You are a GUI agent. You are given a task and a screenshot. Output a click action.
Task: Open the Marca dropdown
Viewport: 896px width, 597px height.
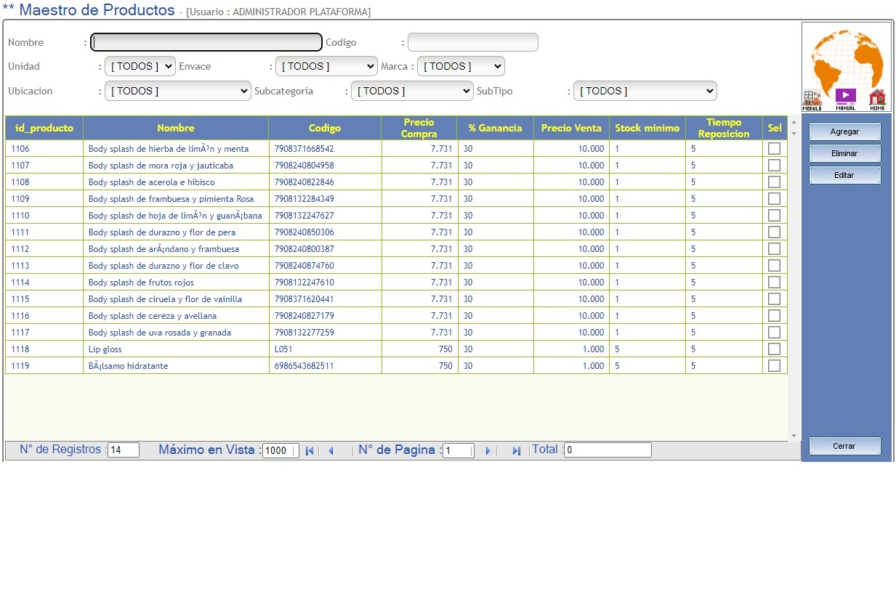(x=461, y=66)
